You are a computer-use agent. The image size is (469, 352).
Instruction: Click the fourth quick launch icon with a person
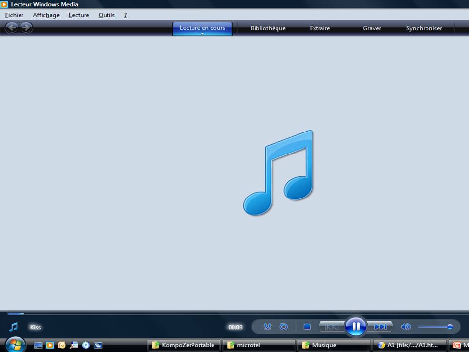(74, 345)
